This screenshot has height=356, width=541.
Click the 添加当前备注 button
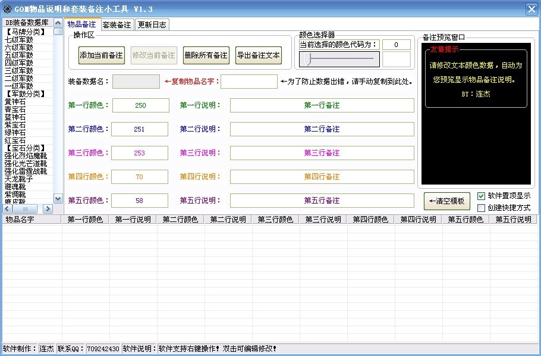coord(102,55)
